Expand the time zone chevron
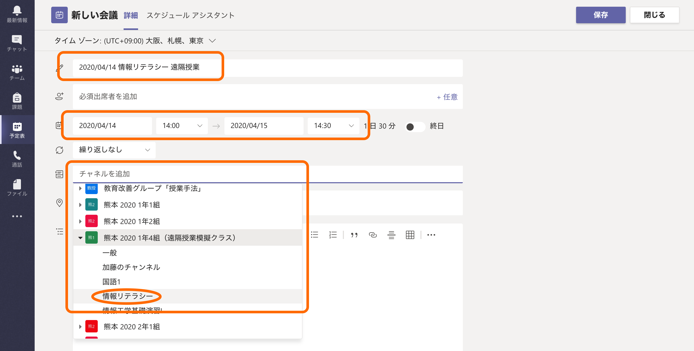Image resolution: width=694 pixels, height=351 pixels. [x=212, y=41]
